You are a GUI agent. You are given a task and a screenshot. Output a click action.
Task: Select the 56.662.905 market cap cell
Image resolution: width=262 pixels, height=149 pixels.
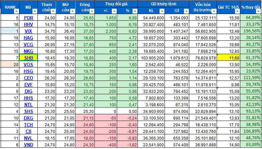point(203,31)
